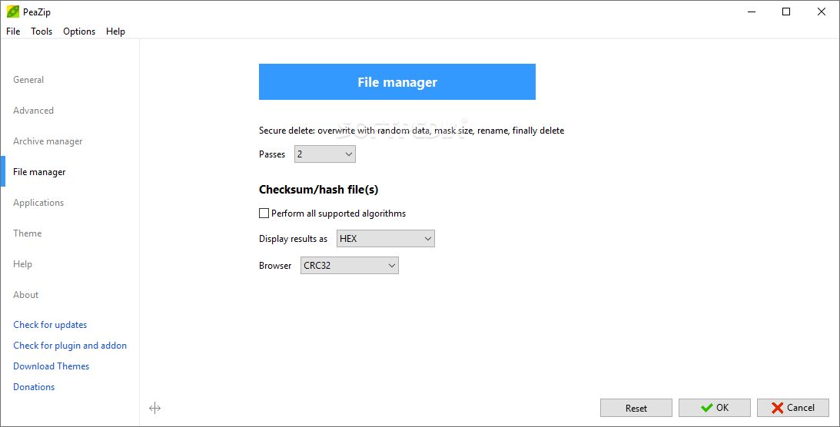Minimize the PeaZip window

click(x=752, y=12)
